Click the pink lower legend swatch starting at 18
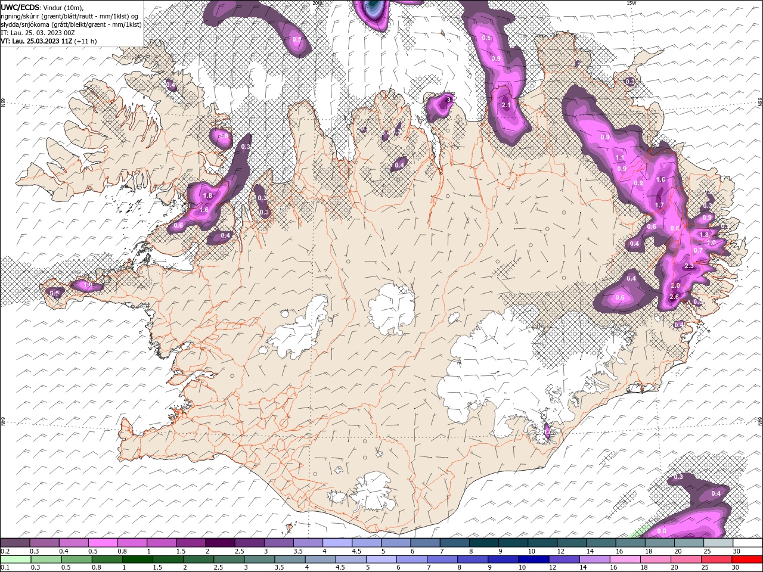This screenshot has width=763, height=572. pos(656,559)
